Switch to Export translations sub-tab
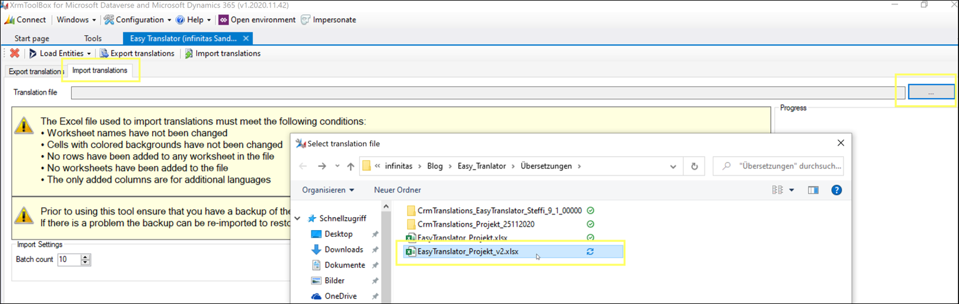 35,72
